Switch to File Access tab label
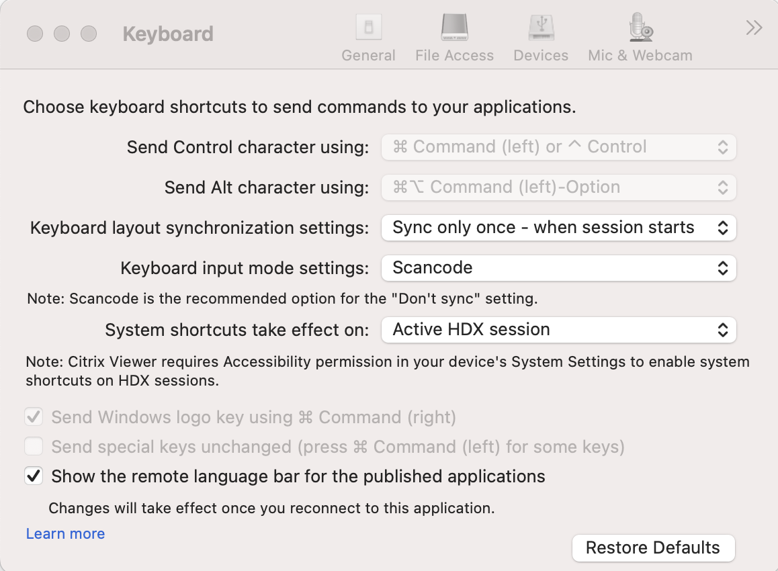 pyautogui.click(x=454, y=56)
